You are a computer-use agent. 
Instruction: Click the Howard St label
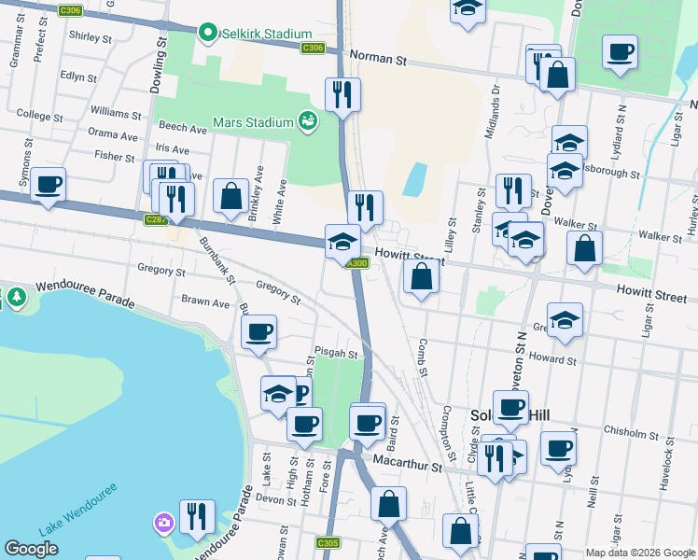pos(552,357)
